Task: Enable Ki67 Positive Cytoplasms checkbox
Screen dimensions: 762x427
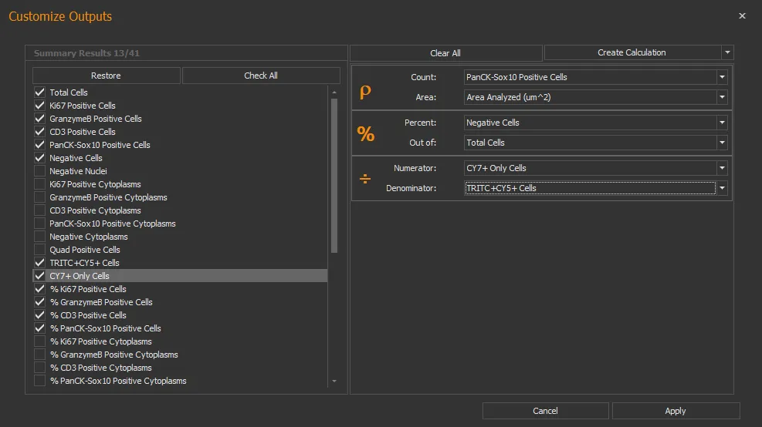Action: 40,184
